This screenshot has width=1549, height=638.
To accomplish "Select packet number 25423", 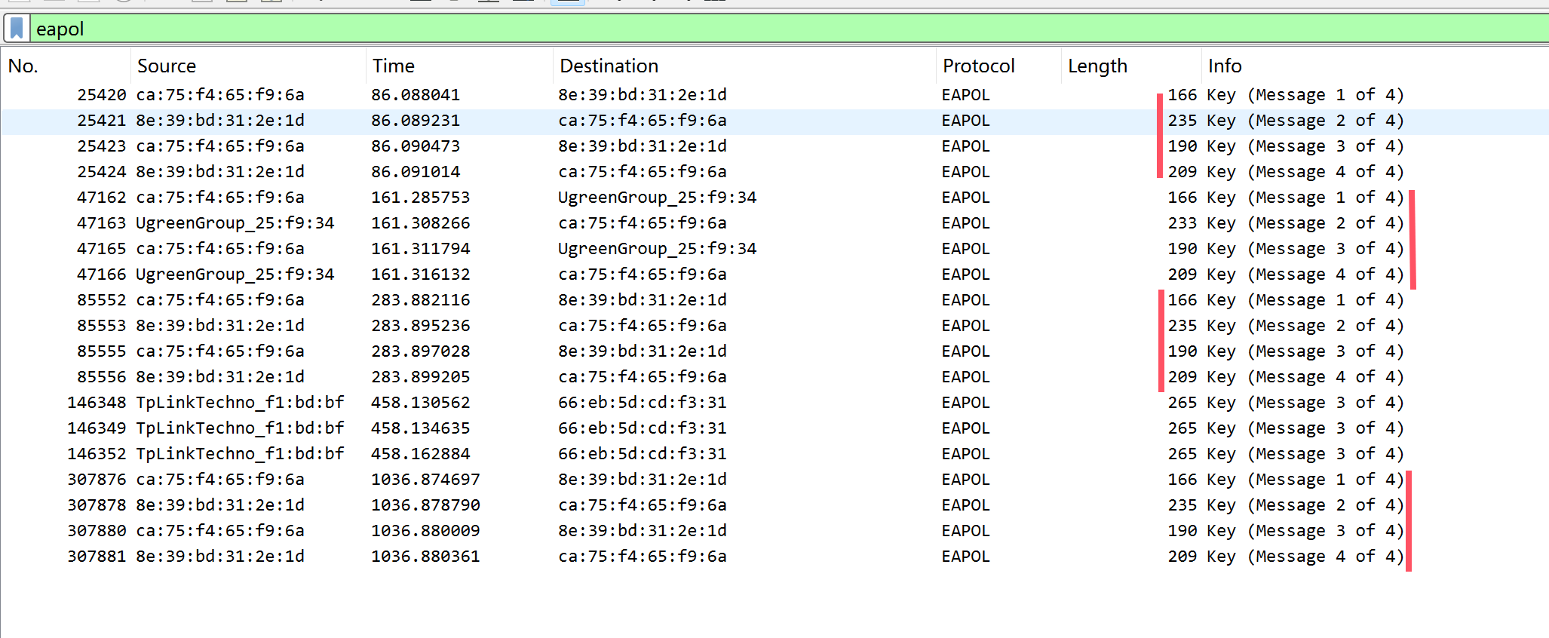I will 774,146.
